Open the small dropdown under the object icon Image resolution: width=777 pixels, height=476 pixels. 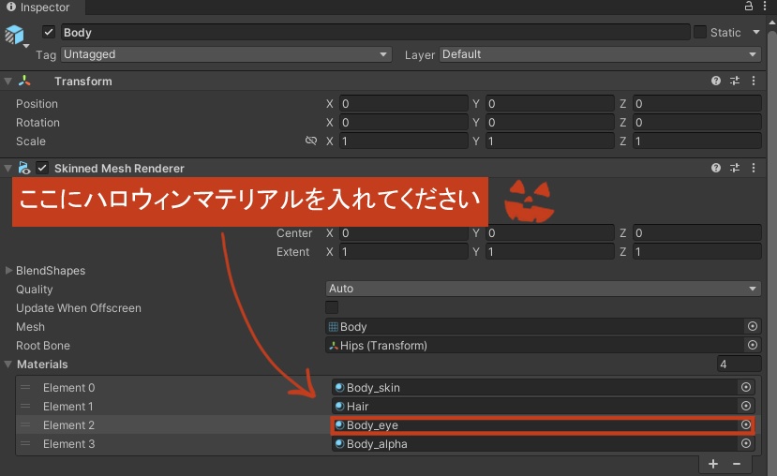pyautogui.click(x=26, y=46)
